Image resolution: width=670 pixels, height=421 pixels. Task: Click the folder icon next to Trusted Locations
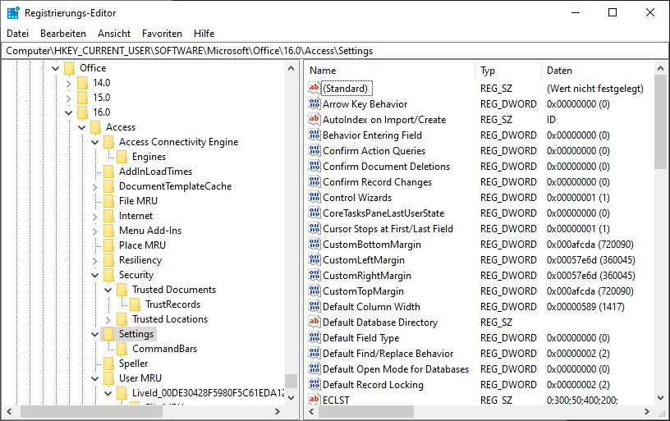(x=122, y=319)
